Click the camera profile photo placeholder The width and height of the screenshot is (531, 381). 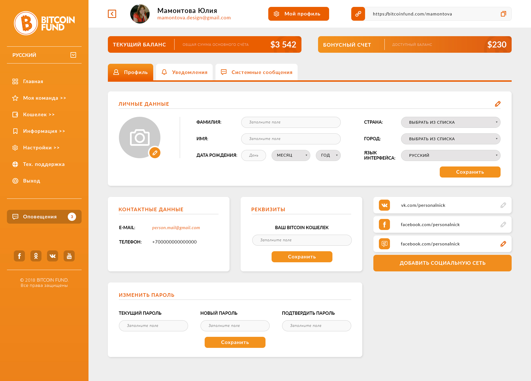point(140,137)
